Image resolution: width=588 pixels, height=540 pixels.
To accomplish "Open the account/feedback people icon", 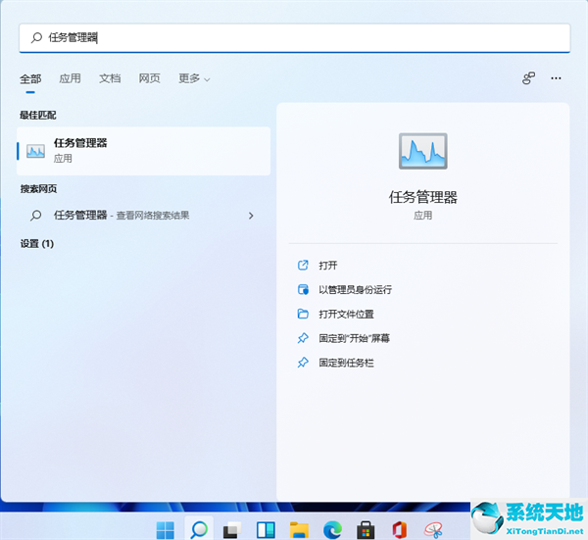I will [x=529, y=78].
